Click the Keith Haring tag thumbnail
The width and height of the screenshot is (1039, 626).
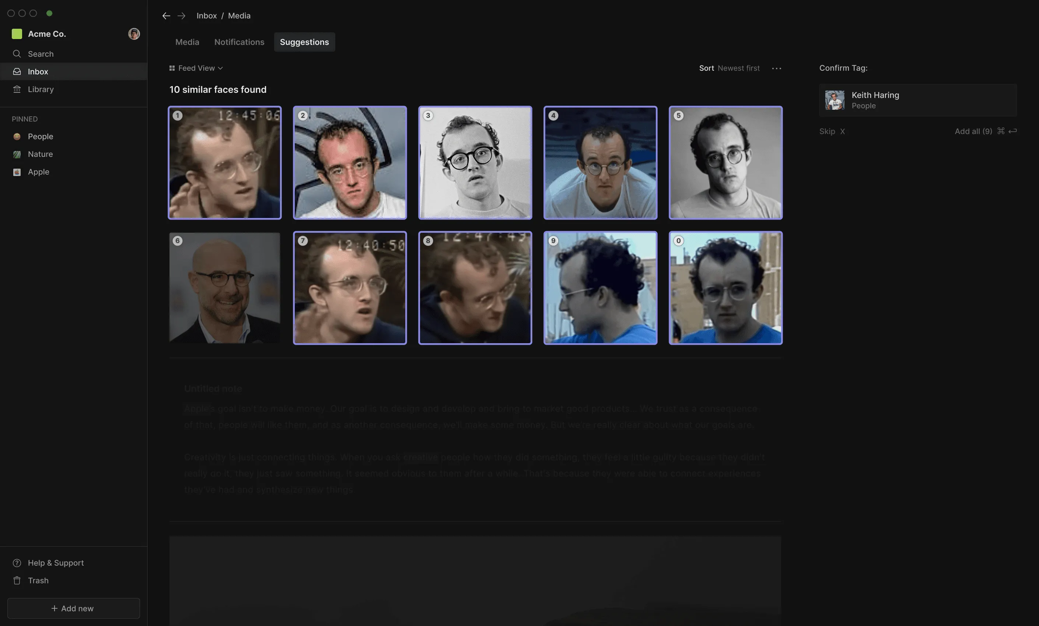coord(835,100)
